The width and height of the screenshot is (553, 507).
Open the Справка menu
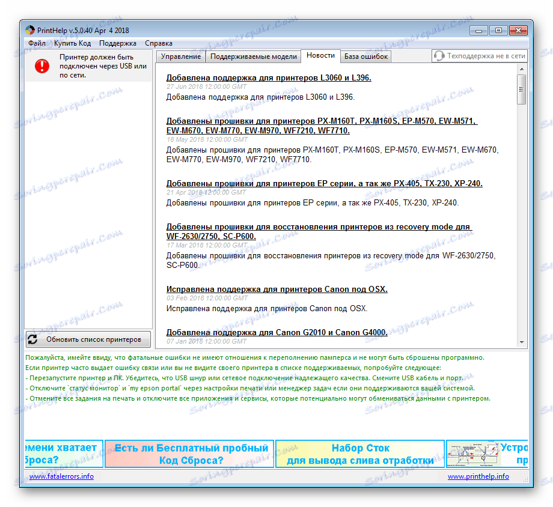[158, 43]
